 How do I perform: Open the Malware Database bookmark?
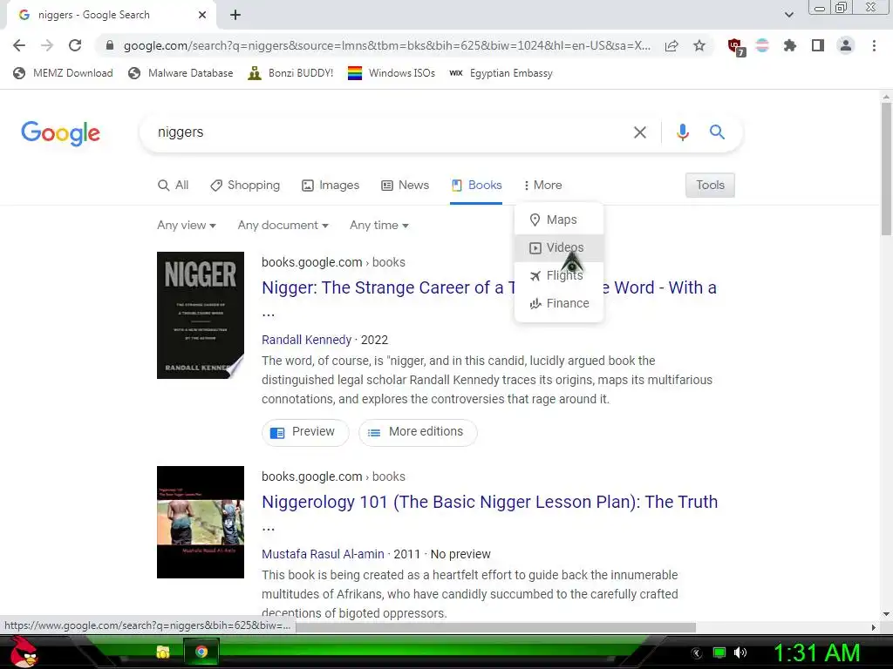[x=181, y=73]
